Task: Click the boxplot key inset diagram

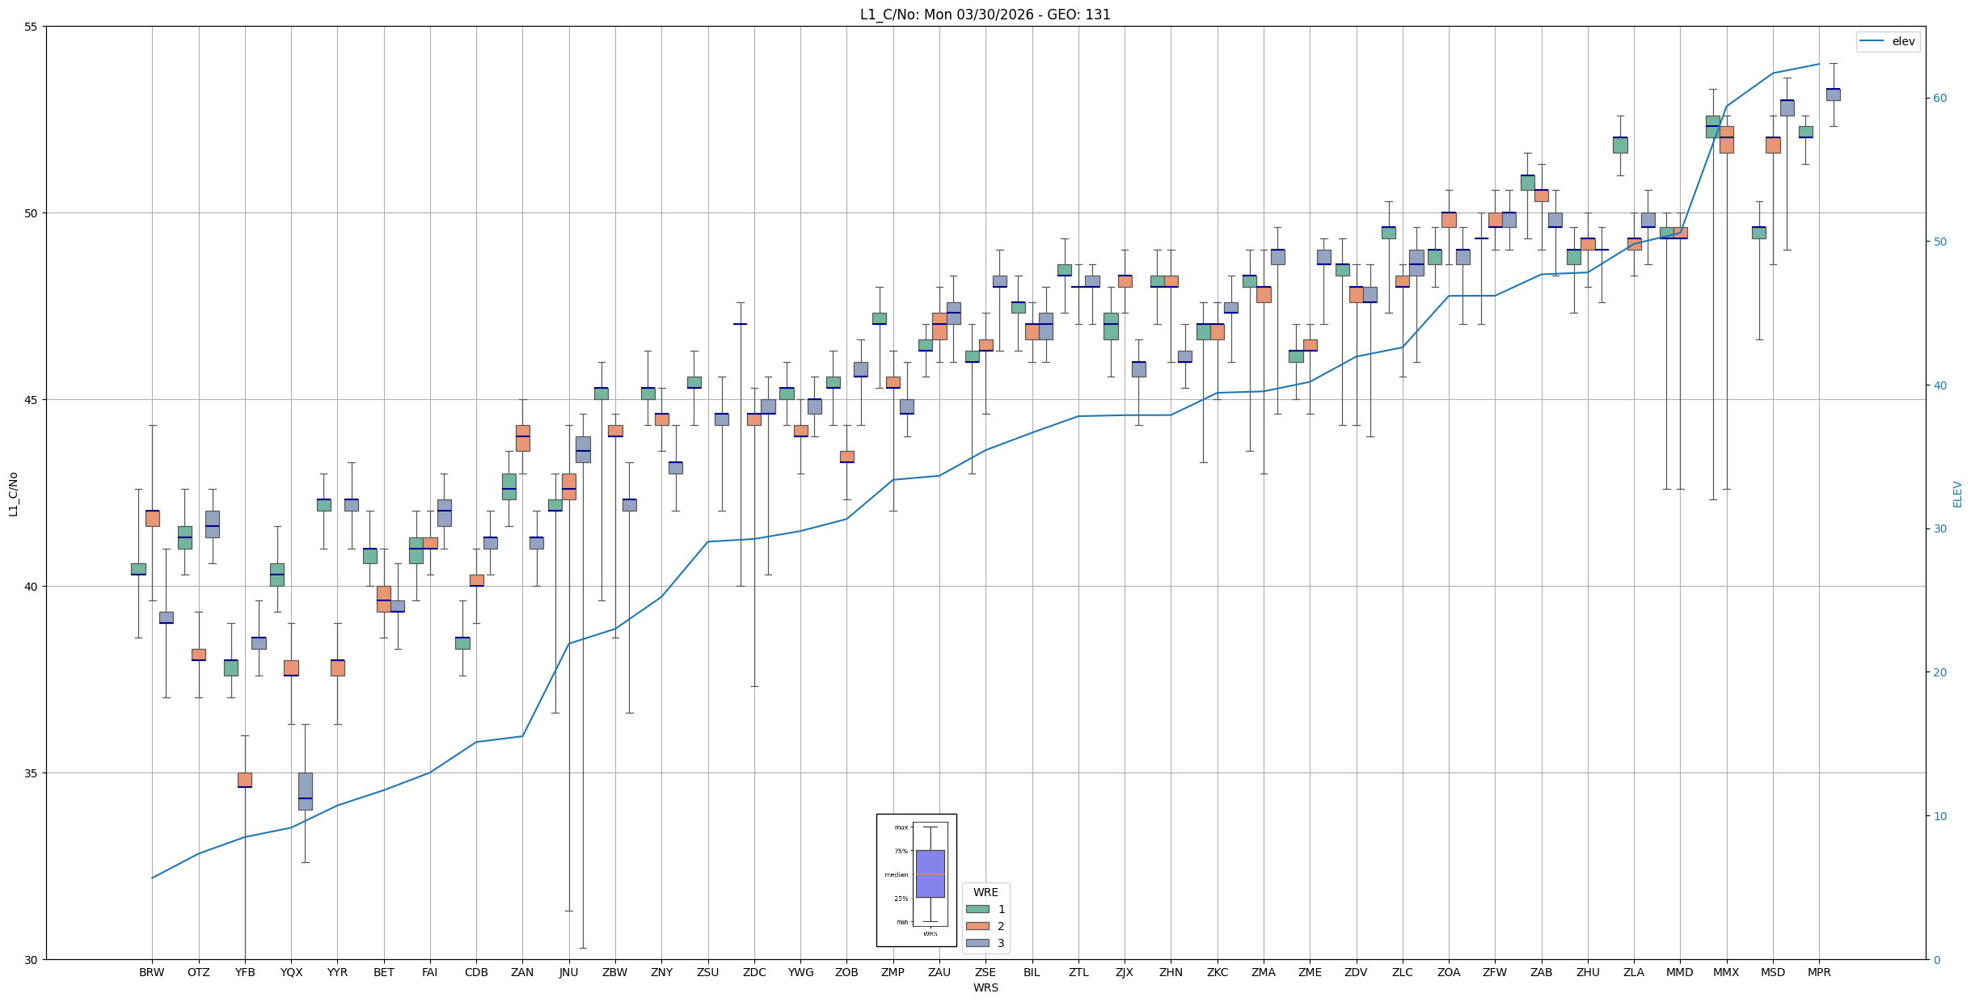Action: pyautogui.click(x=917, y=880)
